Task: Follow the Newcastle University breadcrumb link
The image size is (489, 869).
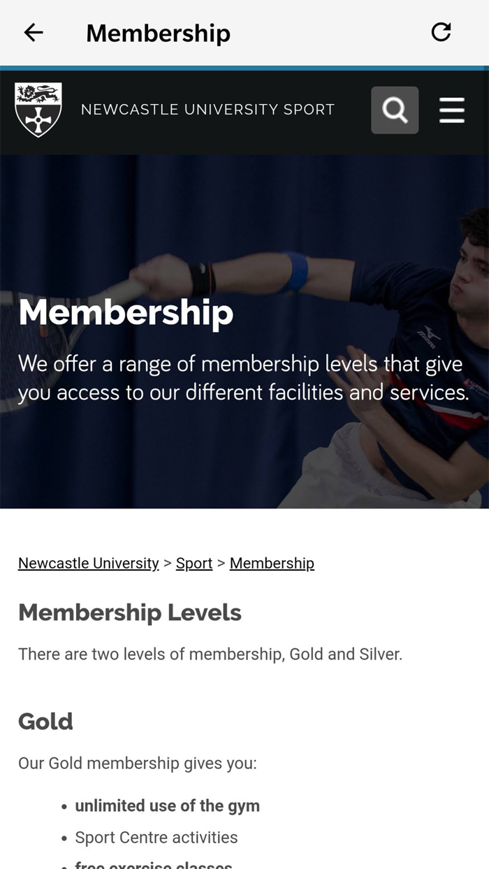Action: [x=87, y=563]
